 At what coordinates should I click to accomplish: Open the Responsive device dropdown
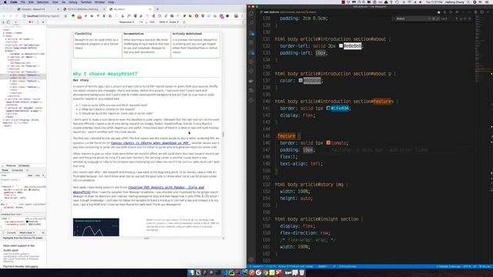click(x=126, y=22)
